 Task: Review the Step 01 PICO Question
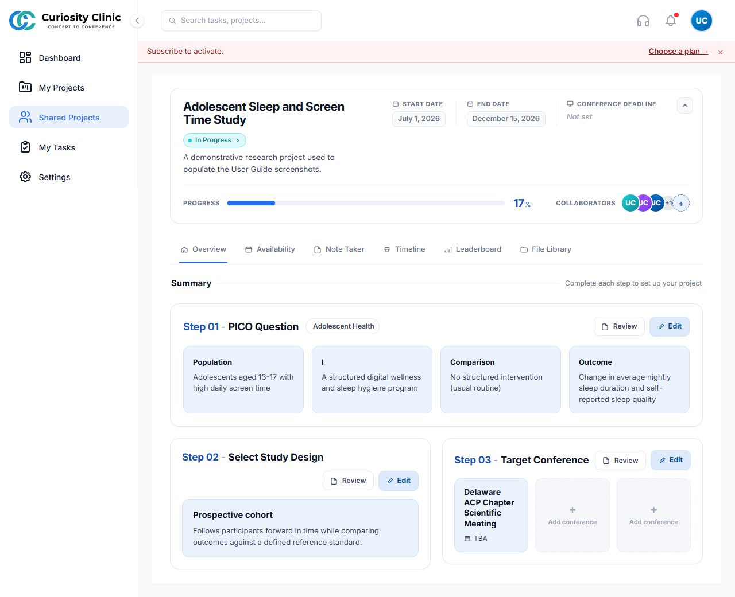619,326
